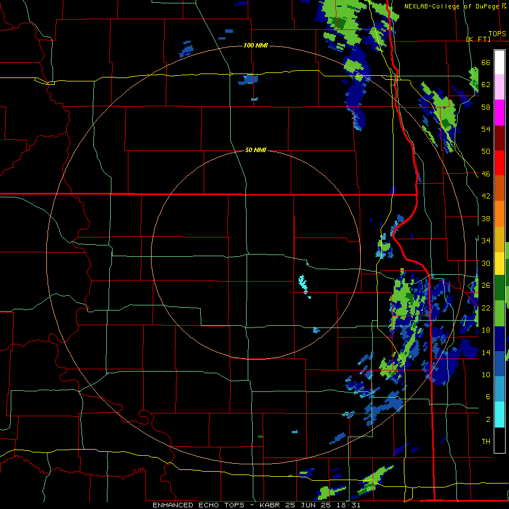Click the '54' scale value
The height and width of the screenshot is (509, 509).
point(486,129)
